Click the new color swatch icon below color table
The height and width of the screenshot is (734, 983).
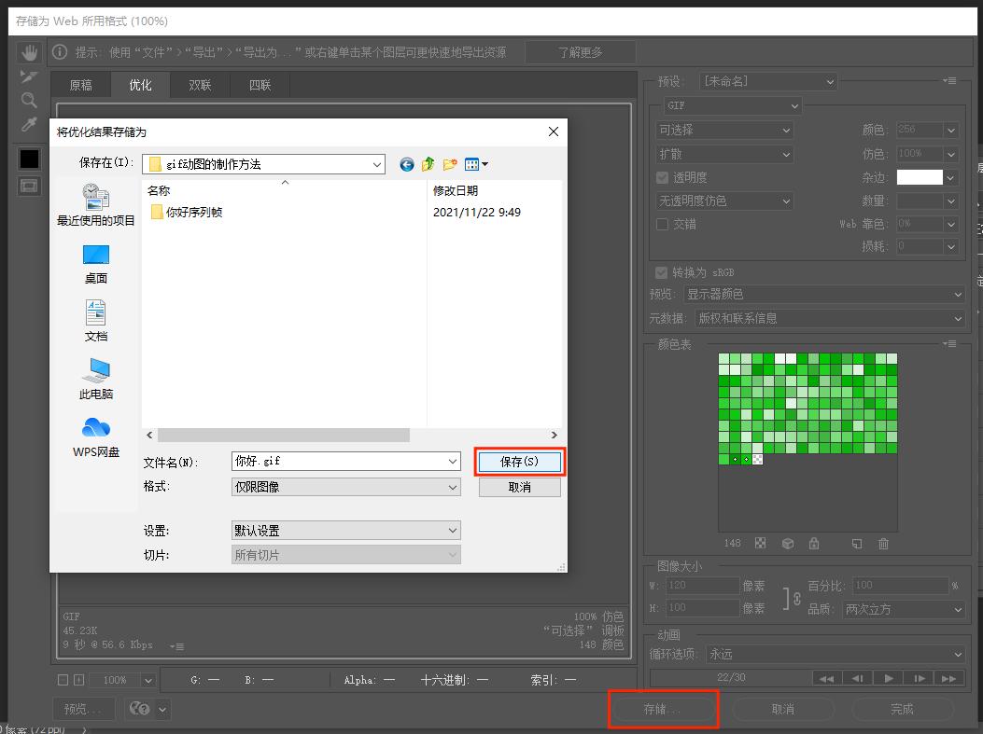click(x=856, y=544)
